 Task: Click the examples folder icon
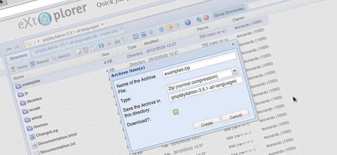(18, 86)
